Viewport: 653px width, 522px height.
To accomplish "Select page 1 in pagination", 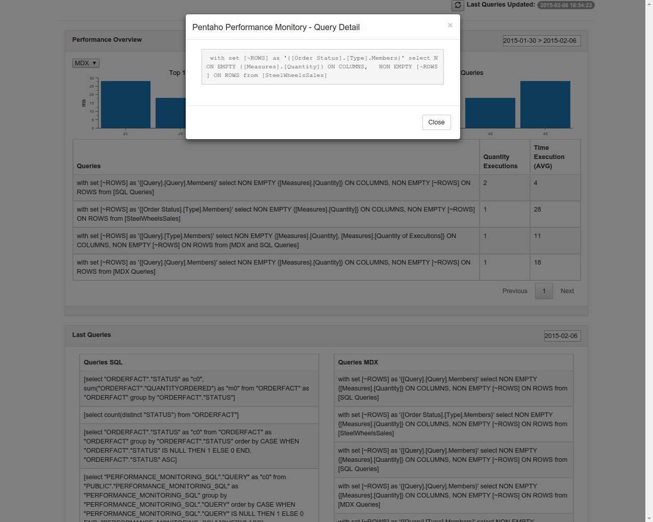I will click(544, 291).
